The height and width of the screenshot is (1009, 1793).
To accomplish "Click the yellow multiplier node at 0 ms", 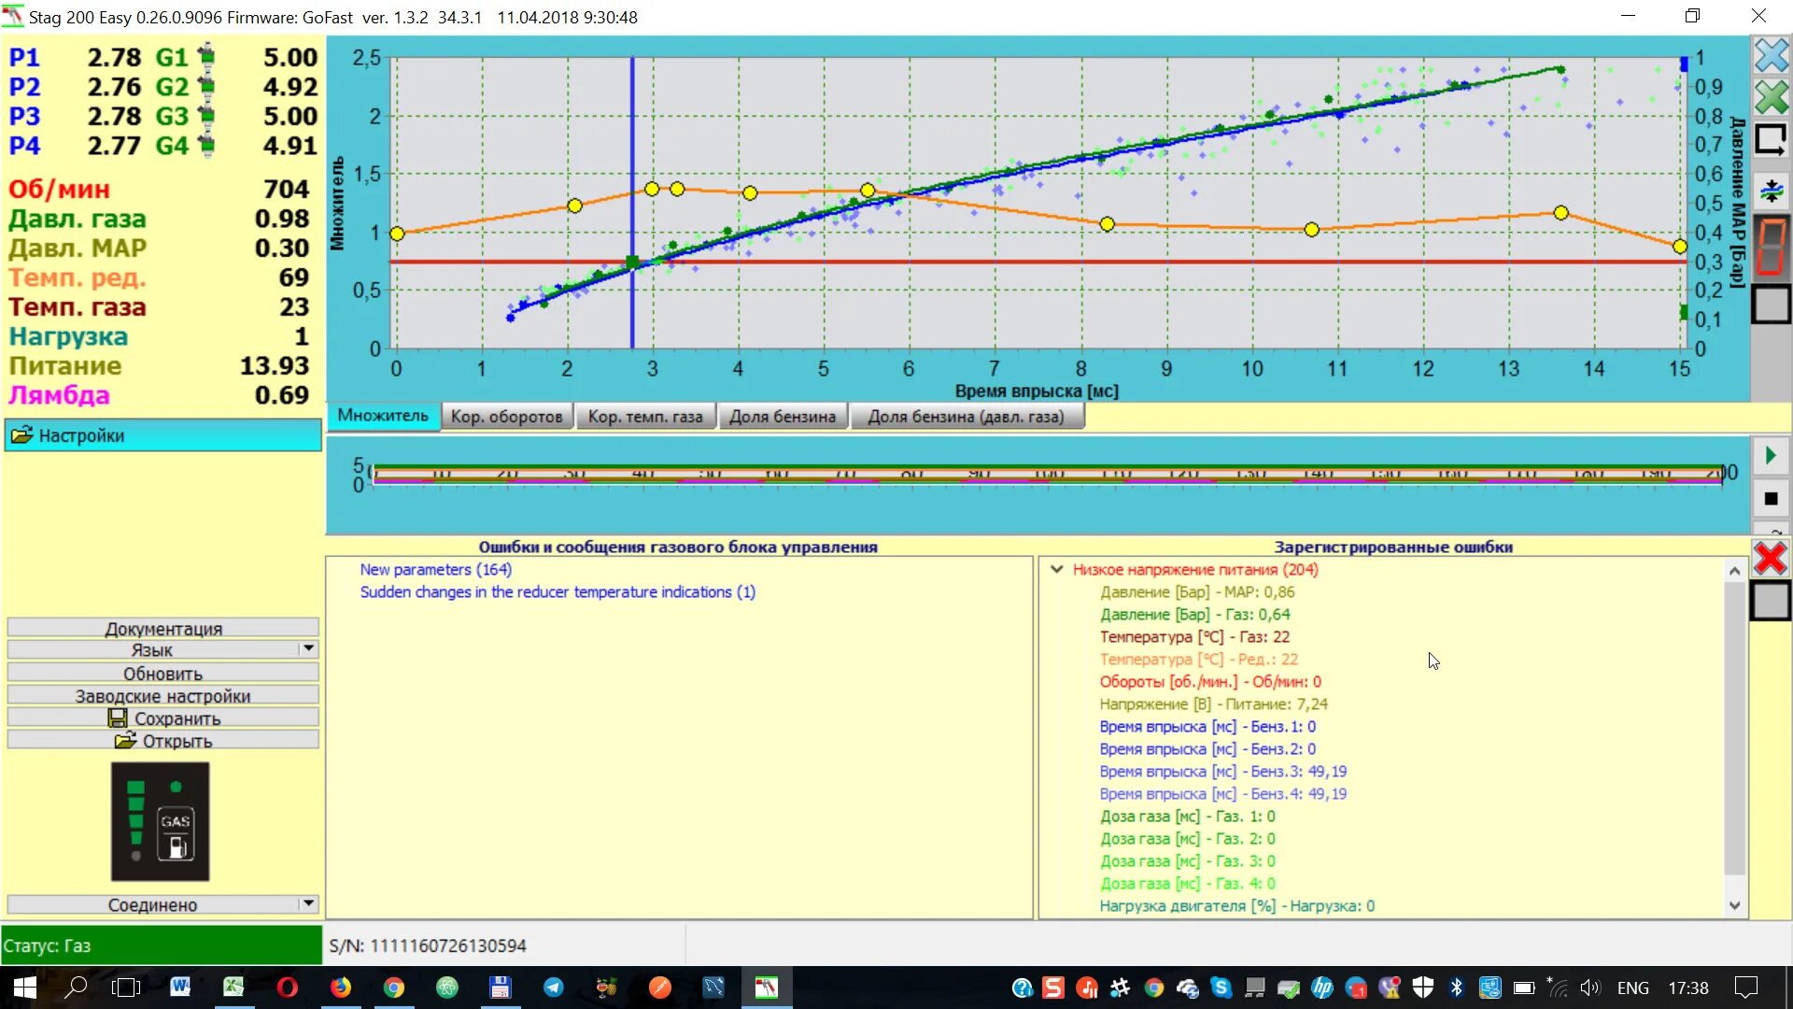I will (x=397, y=234).
